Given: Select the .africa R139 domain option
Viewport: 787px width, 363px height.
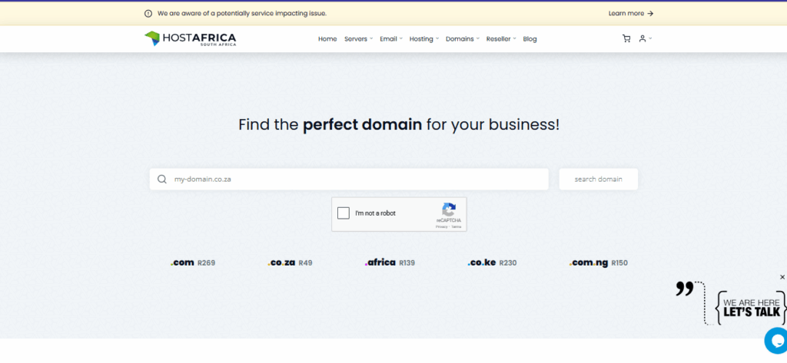Looking at the screenshot, I should [x=390, y=262].
